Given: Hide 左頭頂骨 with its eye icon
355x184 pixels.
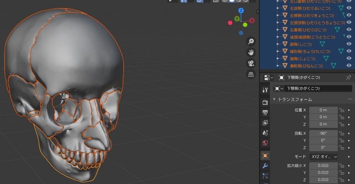Looking at the screenshot, I should point(349,23).
